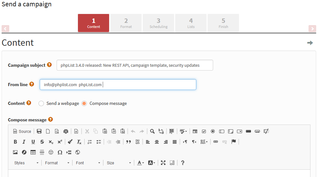Image resolution: width=320 pixels, height=177 pixels.
Task: Open the Set Language dropdown
Action: (204, 142)
